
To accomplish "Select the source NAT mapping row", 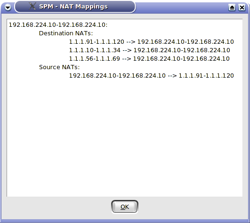I will pos(152,75).
